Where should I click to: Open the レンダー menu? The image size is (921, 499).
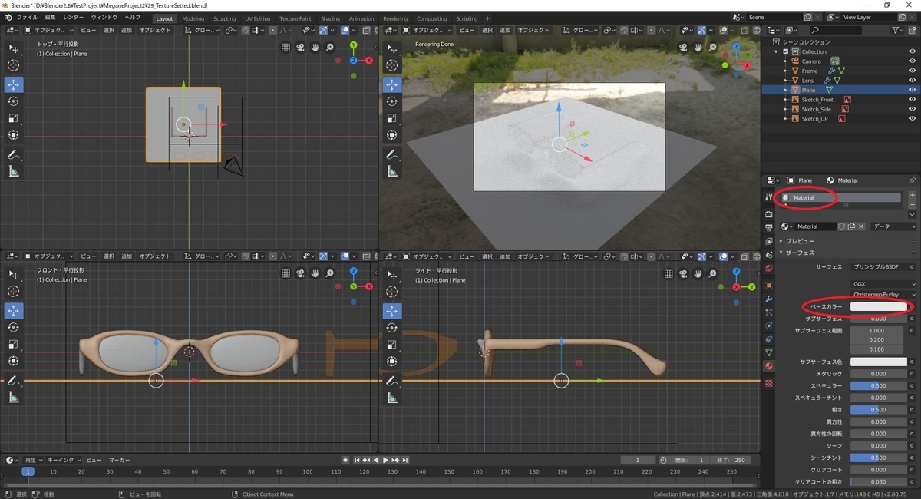74,17
